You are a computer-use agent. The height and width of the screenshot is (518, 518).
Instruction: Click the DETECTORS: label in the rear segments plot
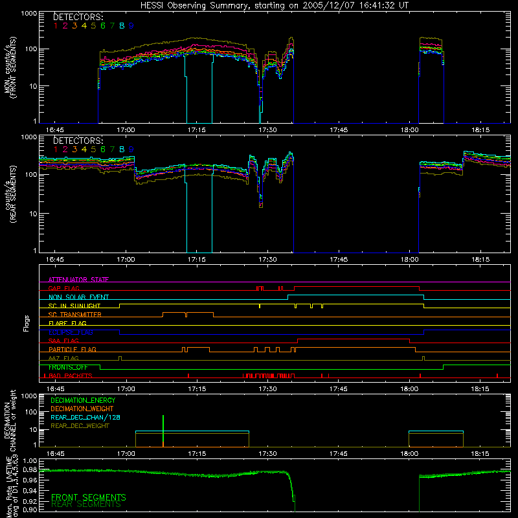pyautogui.click(x=78, y=141)
